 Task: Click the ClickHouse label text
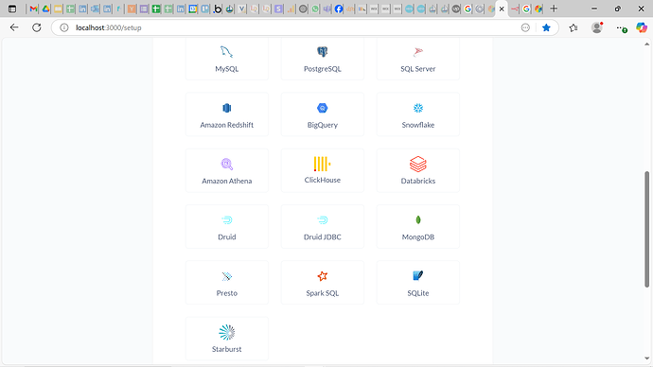point(323,180)
